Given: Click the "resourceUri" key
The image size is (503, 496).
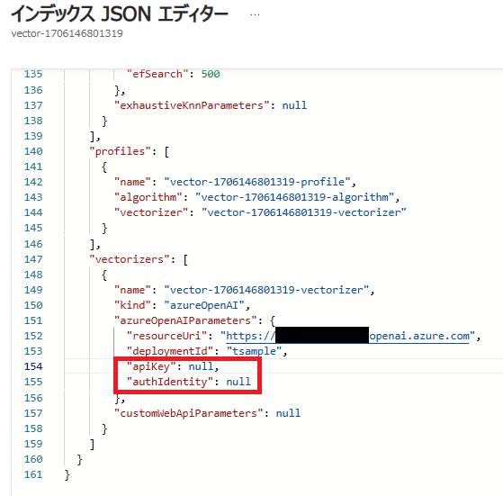Looking at the screenshot, I should pyautogui.click(x=166, y=336).
